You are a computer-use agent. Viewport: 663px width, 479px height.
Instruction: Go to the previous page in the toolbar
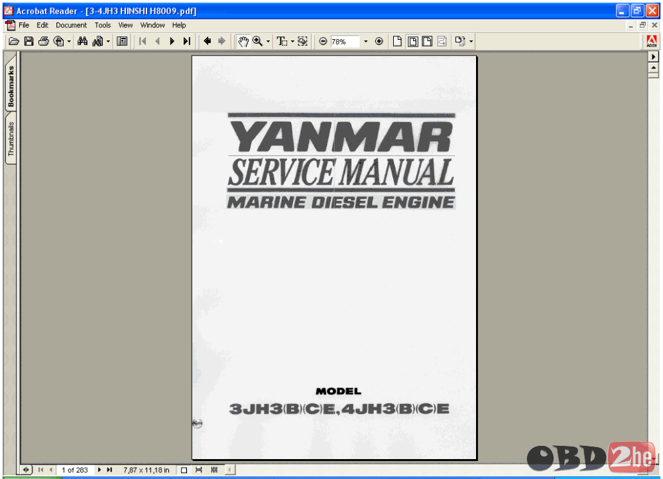pos(157,42)
